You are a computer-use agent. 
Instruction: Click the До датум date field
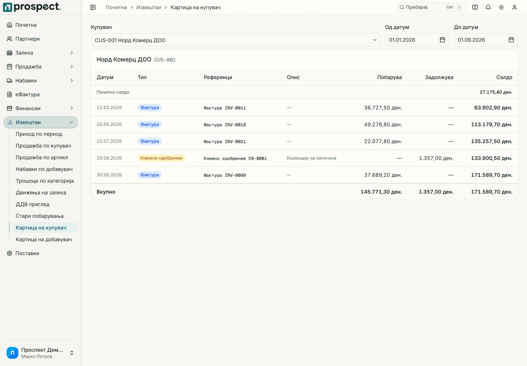486,40
